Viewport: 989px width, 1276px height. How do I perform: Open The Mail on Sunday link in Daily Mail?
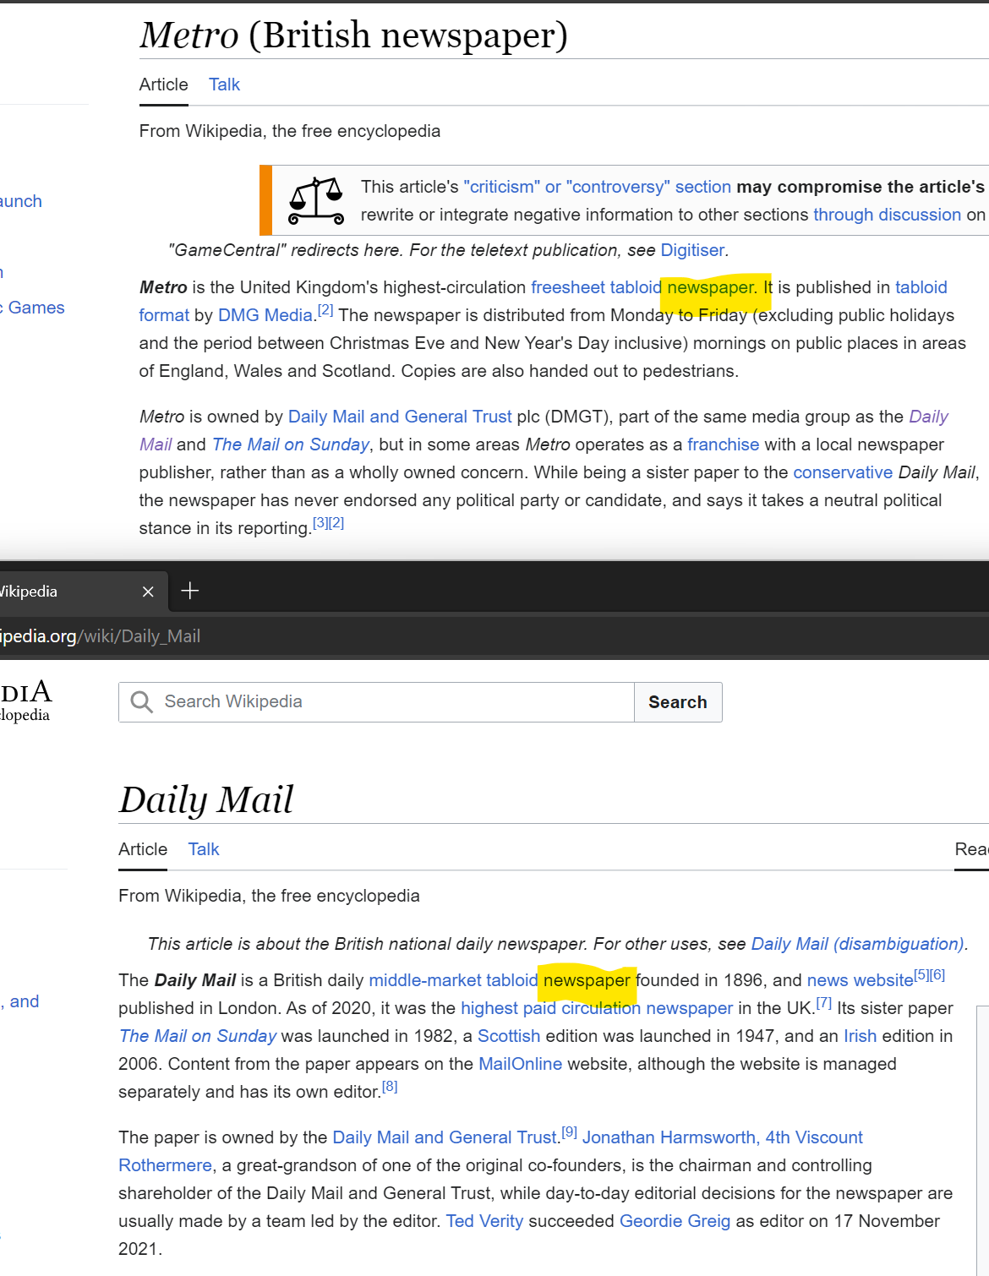click(198, 1036)
